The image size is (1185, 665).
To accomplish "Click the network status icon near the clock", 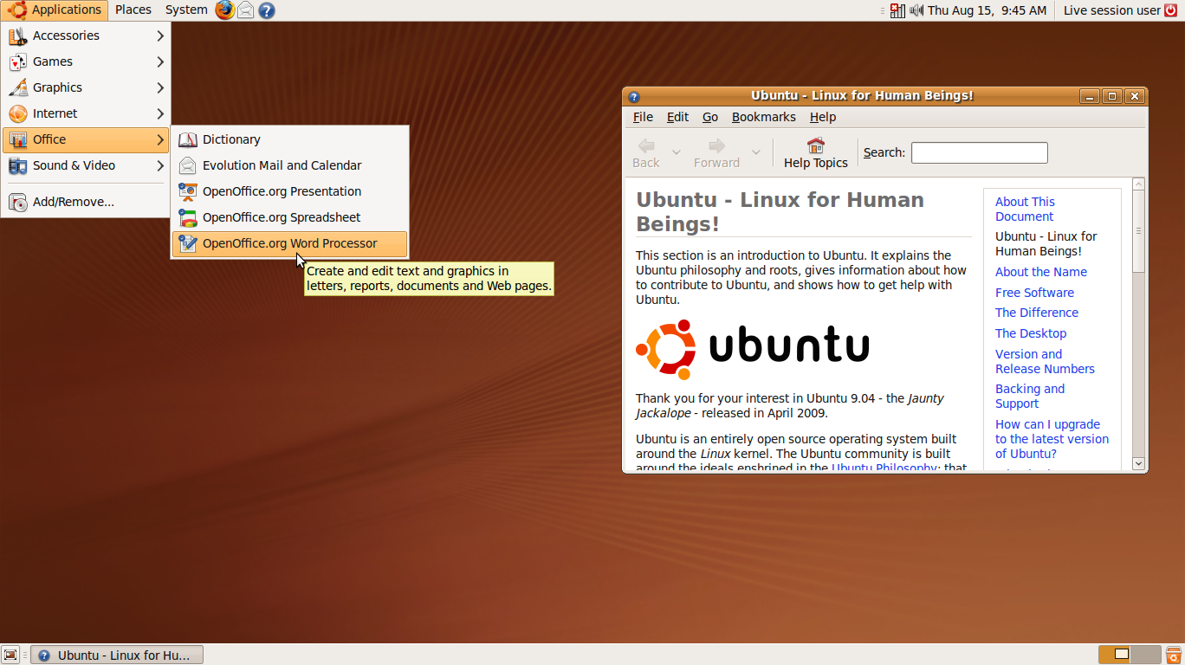I will point(897,10).
